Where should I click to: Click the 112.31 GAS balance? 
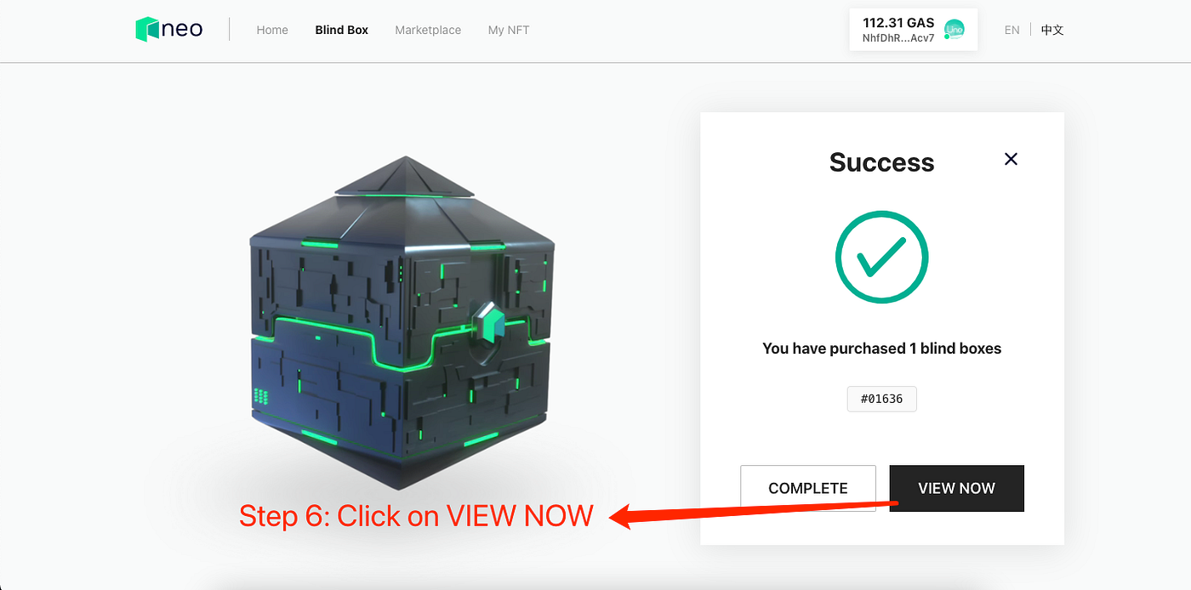click(x=898, y=23)
